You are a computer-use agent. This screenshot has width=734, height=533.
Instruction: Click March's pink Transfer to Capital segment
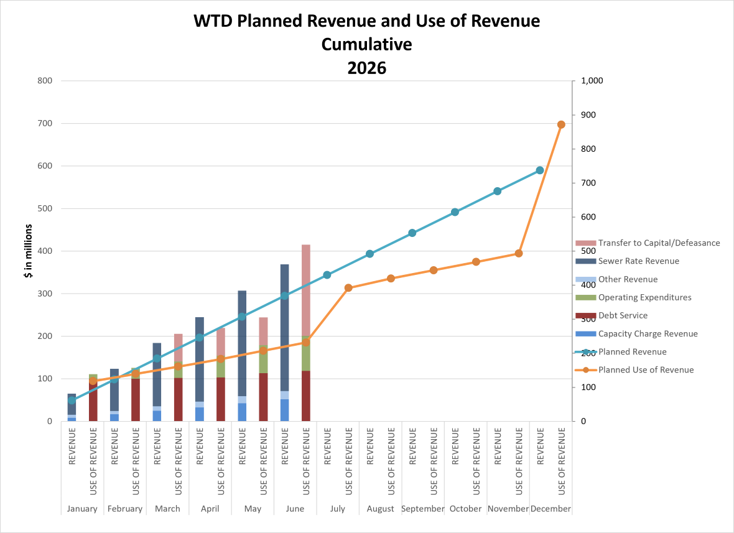pyautogui.click(x=179, y=347)
